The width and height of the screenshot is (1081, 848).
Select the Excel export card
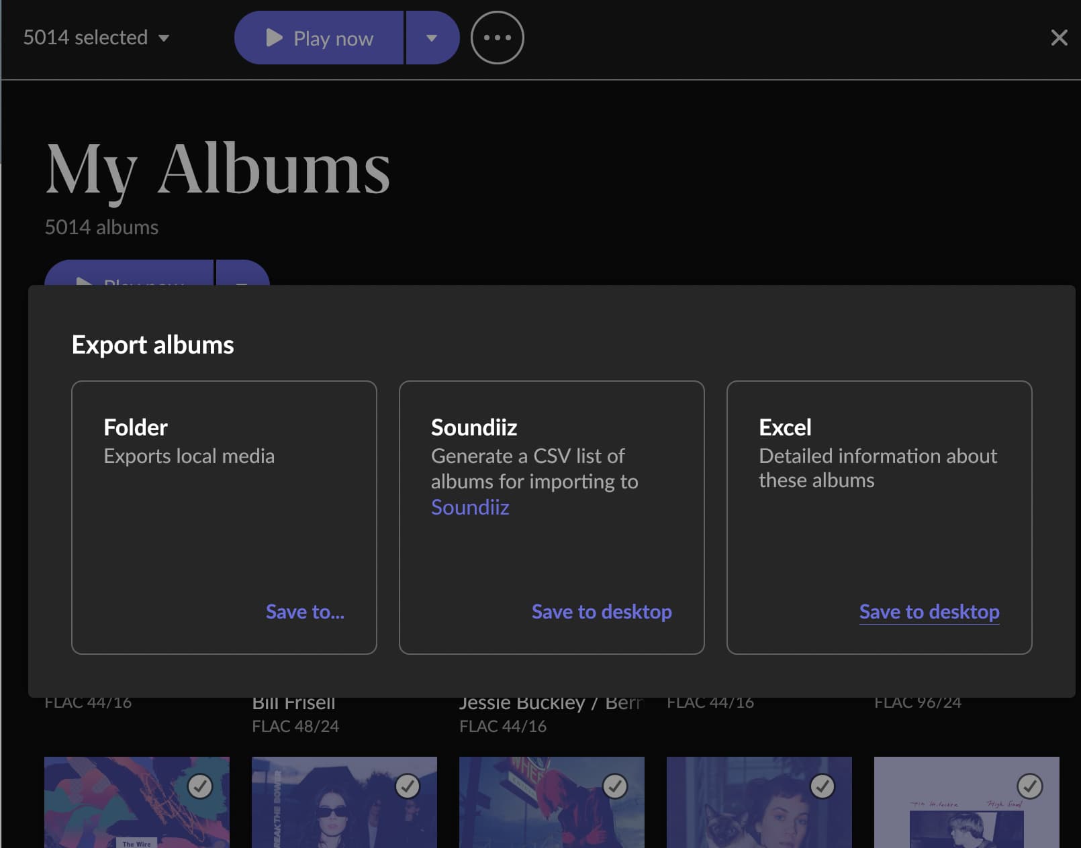pos(879,517)
